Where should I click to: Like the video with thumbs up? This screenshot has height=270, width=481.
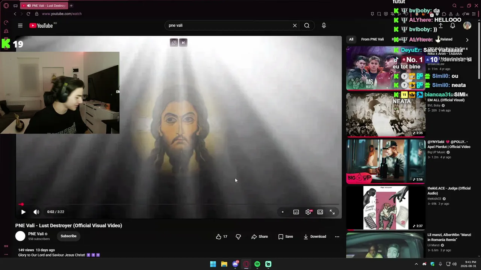tap(222, 237)
